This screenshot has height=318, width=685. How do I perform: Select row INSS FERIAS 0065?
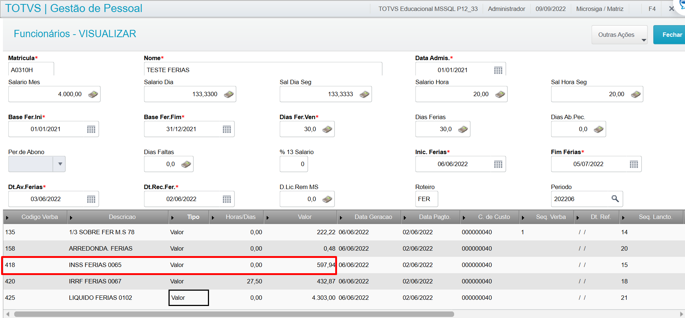point(344,265)
